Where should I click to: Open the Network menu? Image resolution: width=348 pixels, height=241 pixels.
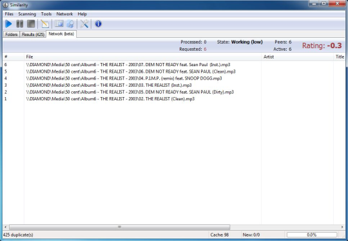(x=64, y=14)
